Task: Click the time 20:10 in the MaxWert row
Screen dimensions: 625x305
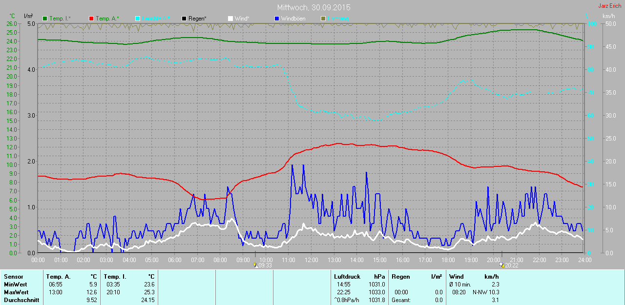Action: pos(113,292)
